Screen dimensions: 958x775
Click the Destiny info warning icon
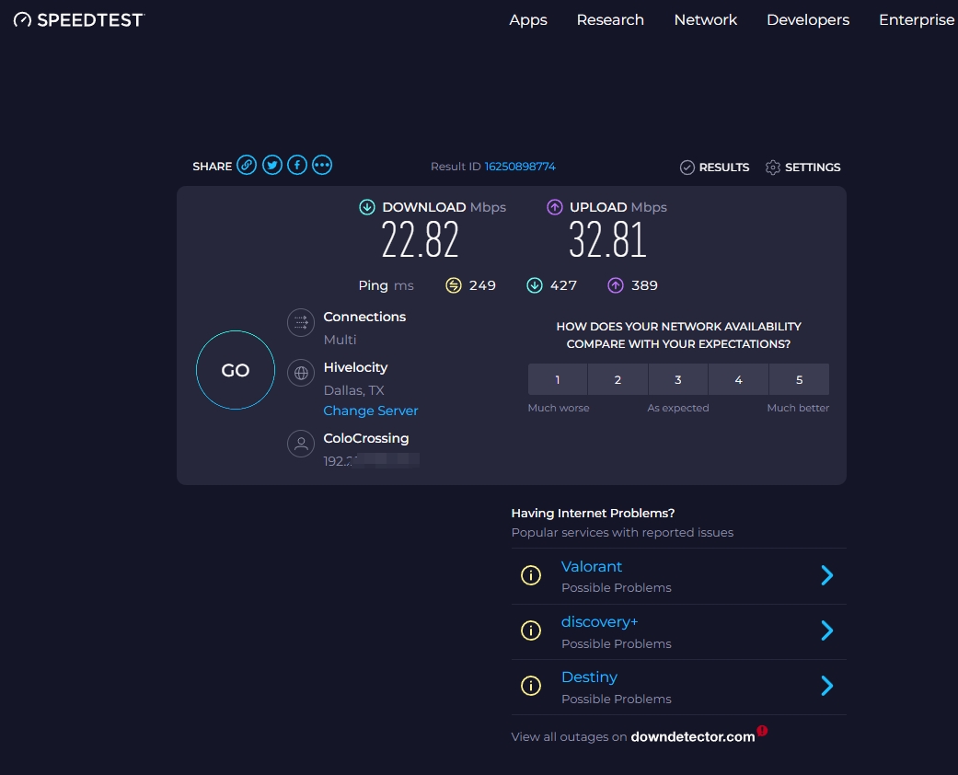(531, 686)
